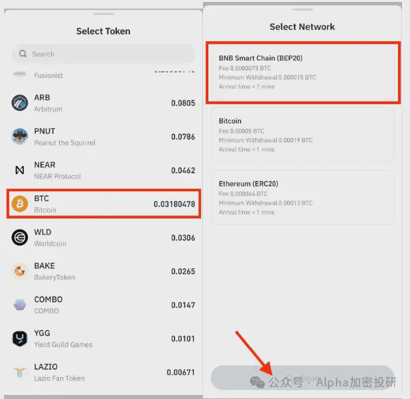Click the Yield Guild Games icon
Screen dimensions: 410x399
(20, 339)
